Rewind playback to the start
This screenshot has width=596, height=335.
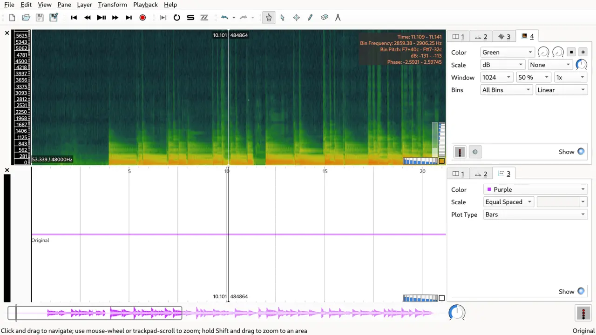coord(74,18)
